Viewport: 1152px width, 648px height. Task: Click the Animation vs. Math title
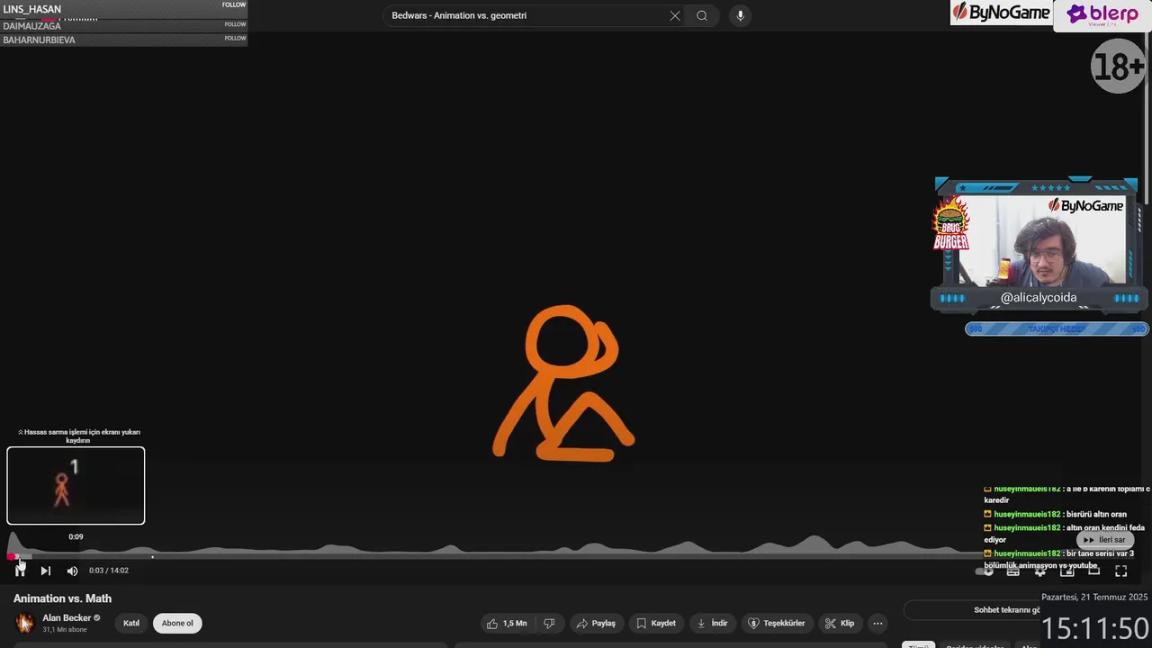[62, 598]
